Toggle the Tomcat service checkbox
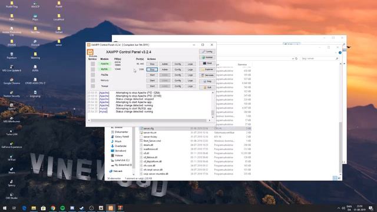Viewport: 377px width, 212px height. pyautogui.click(x=93, y=86)
